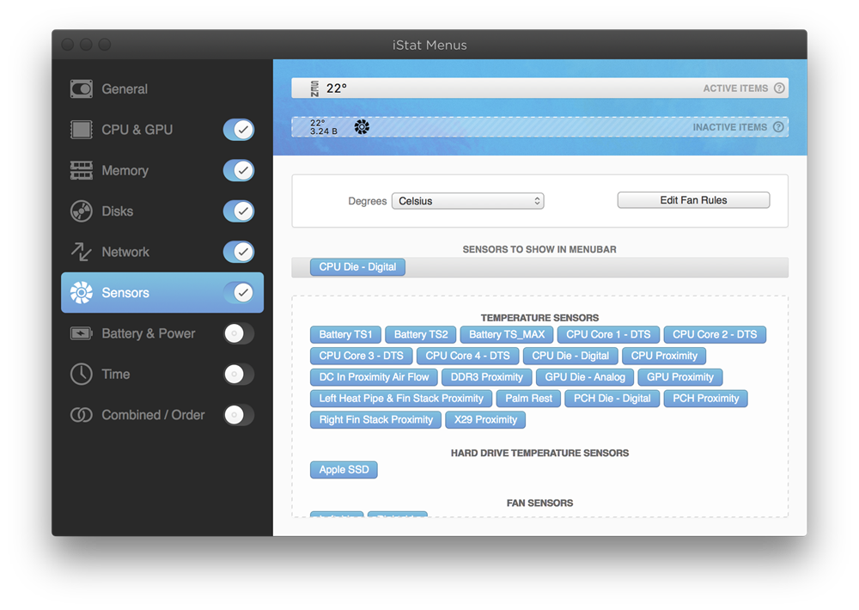Select the X29 Proximity sensor token
This screenshot has height=610, width=859.
(485, 420)
